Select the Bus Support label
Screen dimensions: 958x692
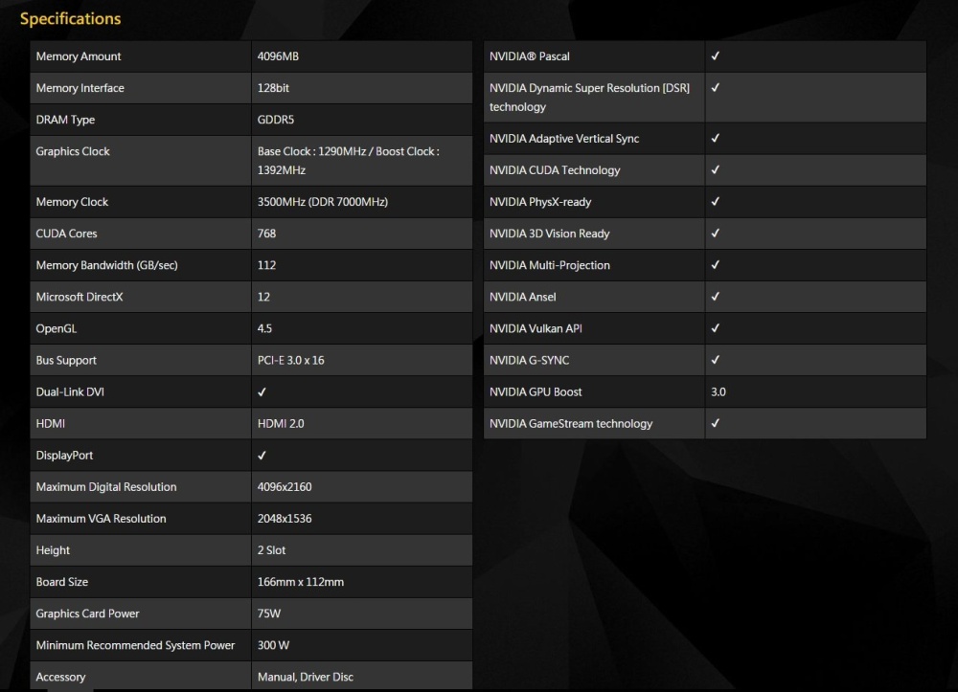66,361
